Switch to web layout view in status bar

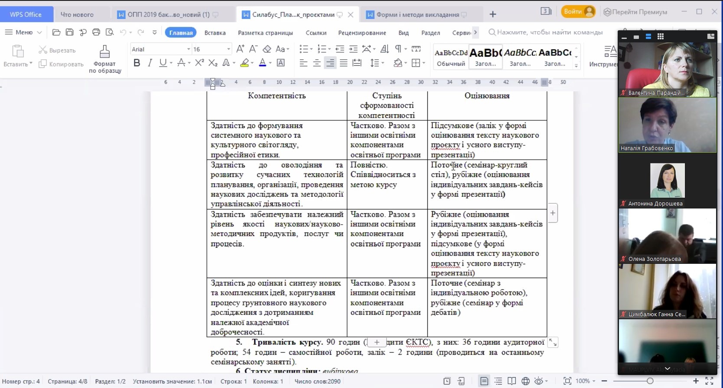(x=525, y=381)
